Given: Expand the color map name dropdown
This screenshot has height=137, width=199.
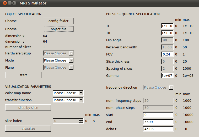Looking at the screenshot, I should (x=68, y=93).
